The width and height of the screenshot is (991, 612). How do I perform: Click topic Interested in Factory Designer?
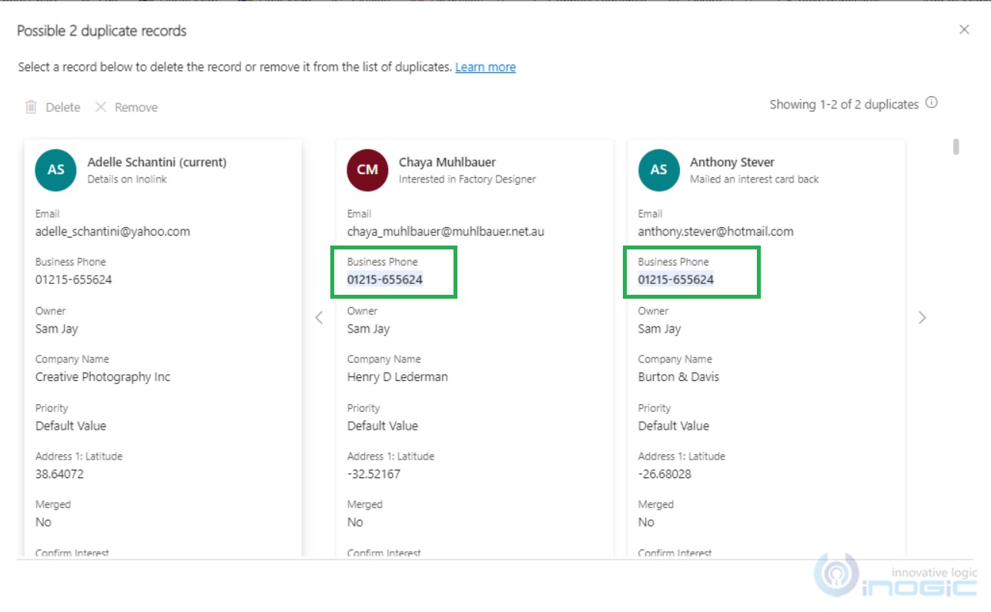point(467,179)
